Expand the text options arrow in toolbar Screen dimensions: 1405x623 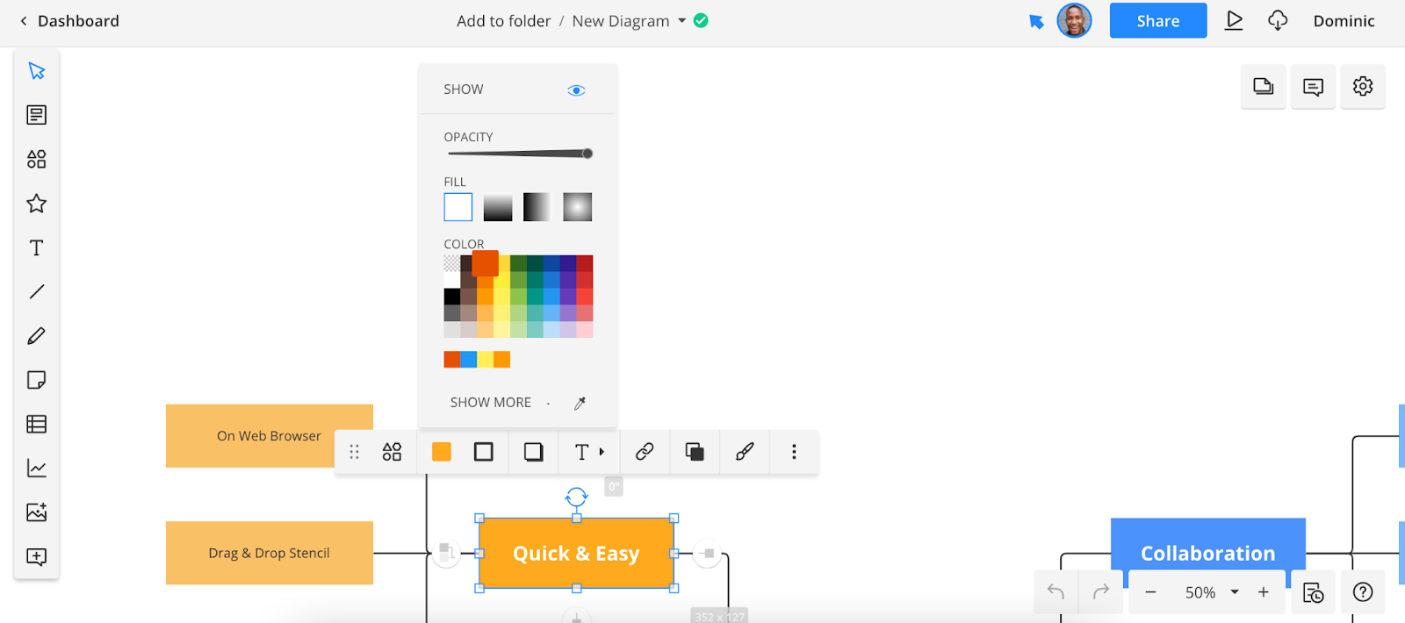pos(602,452)
